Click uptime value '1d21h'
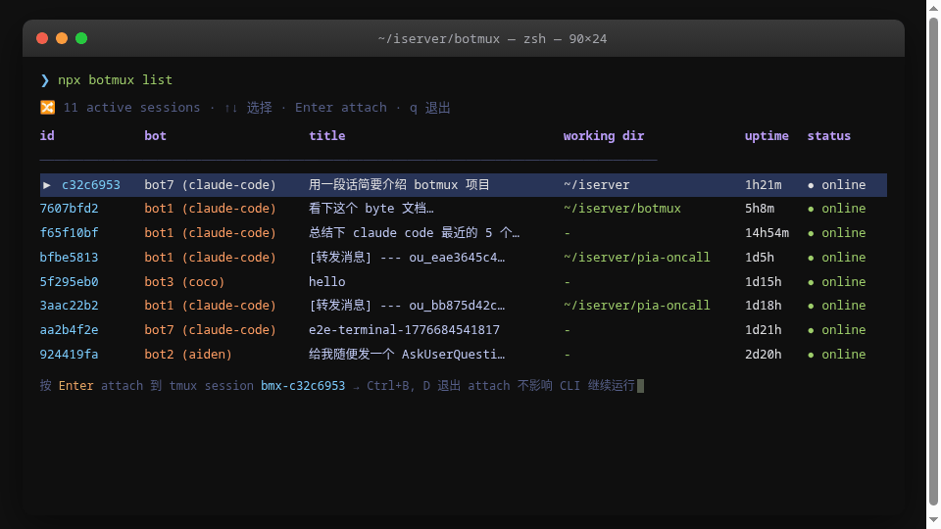 point(764,330)
